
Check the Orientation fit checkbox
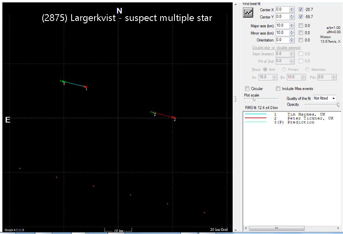click(301, 40)
